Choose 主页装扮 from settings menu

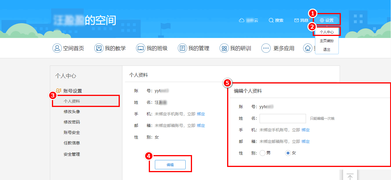(327, 41)
